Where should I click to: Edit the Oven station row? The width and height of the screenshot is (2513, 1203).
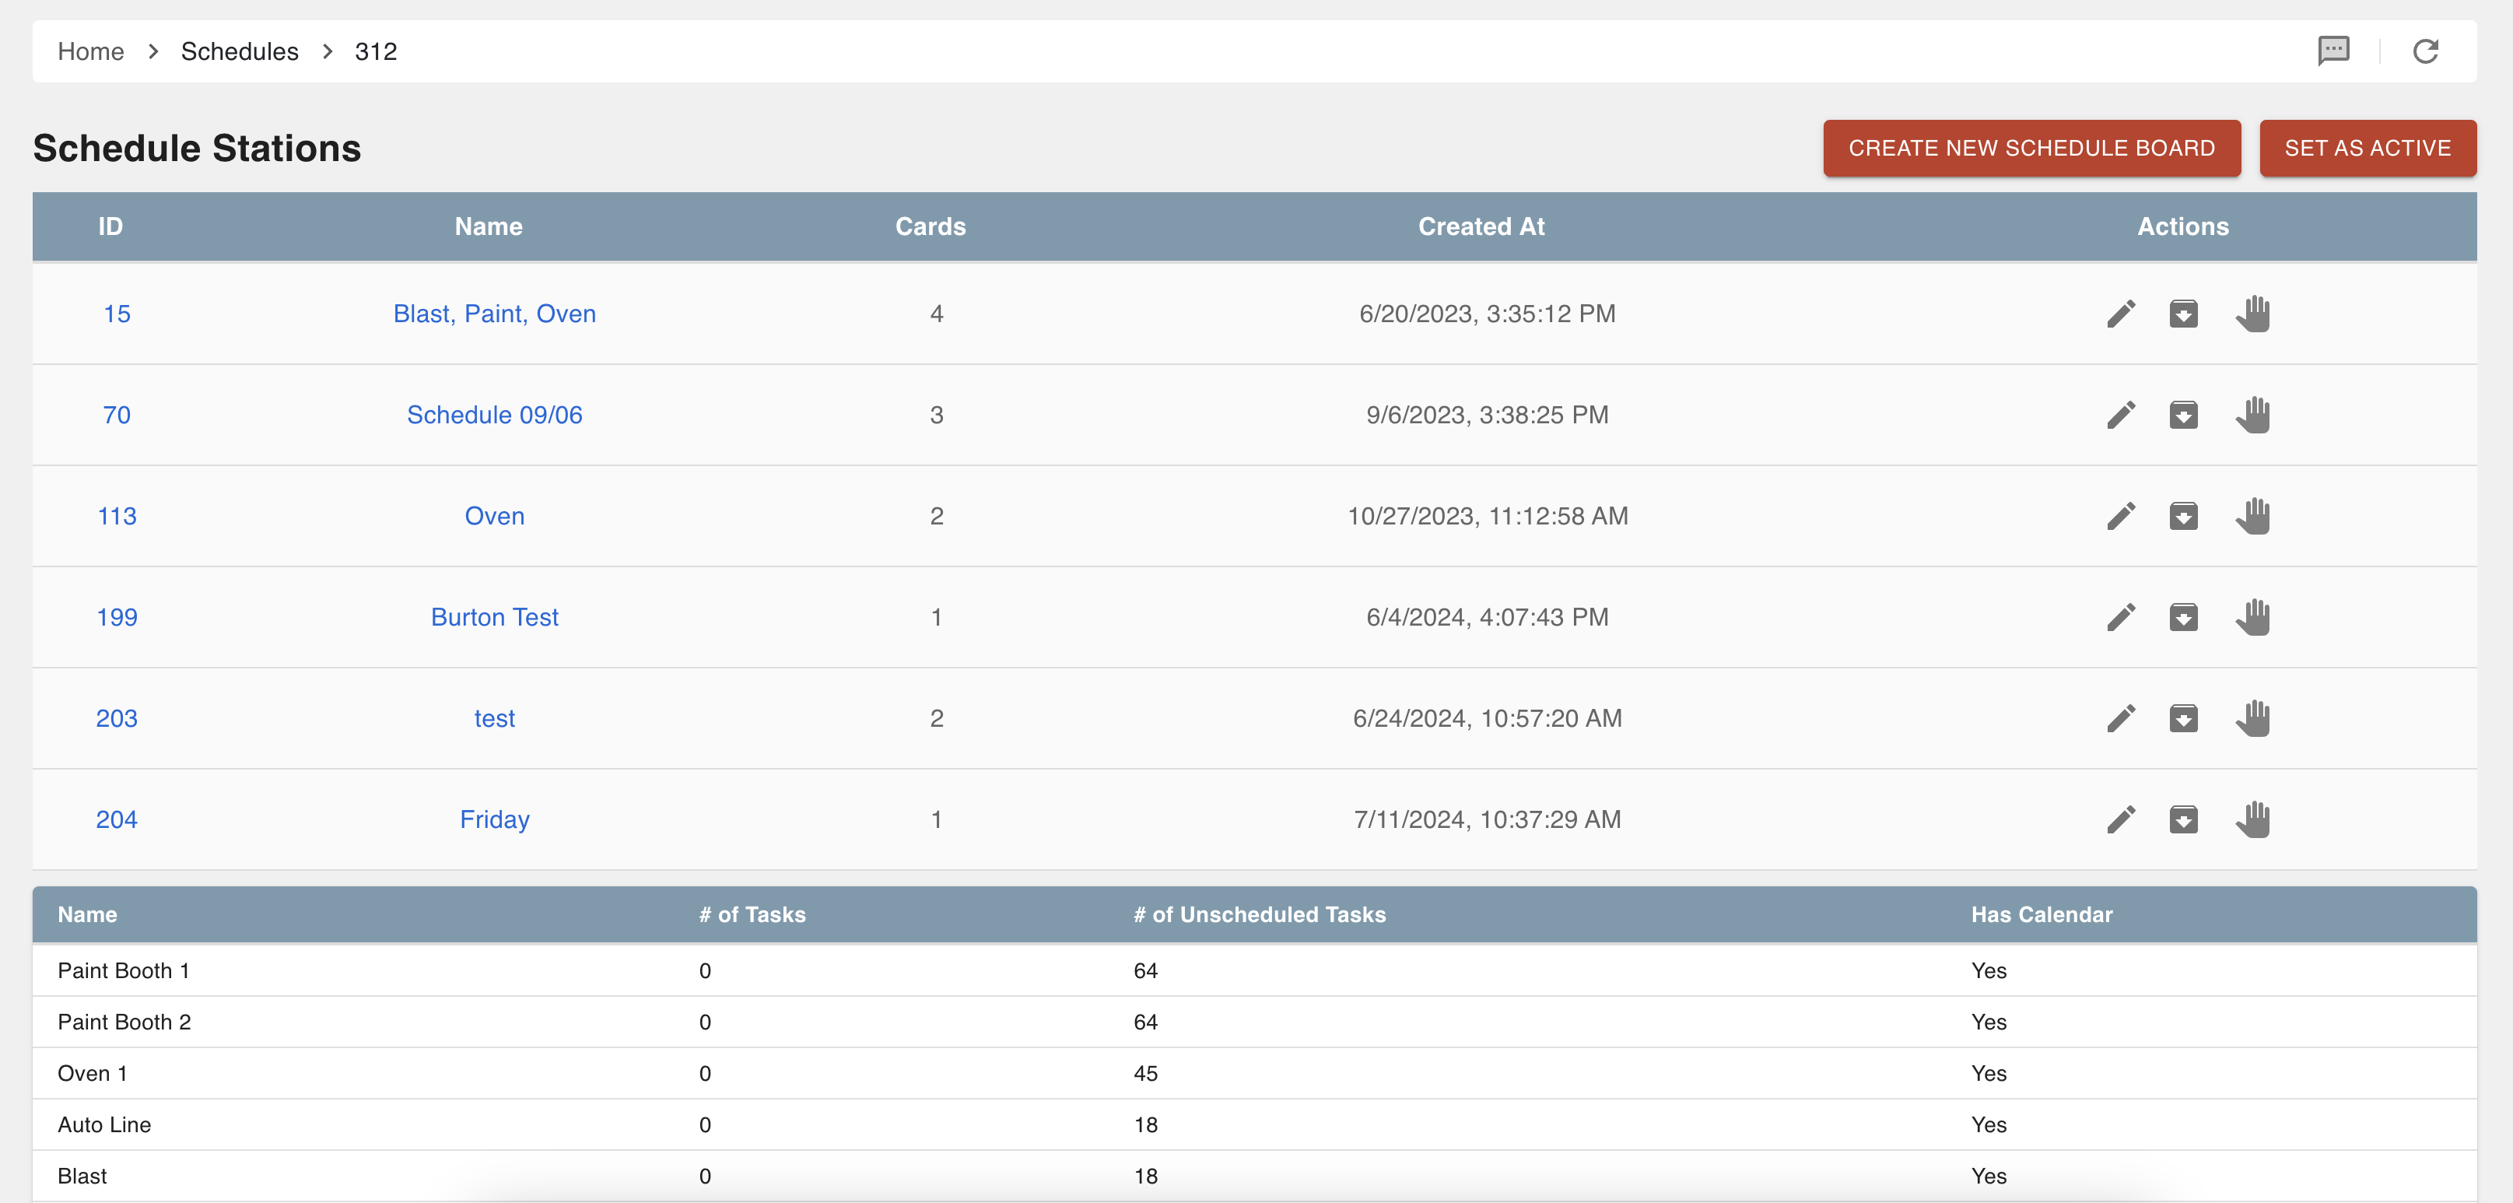coord(2121,516)
